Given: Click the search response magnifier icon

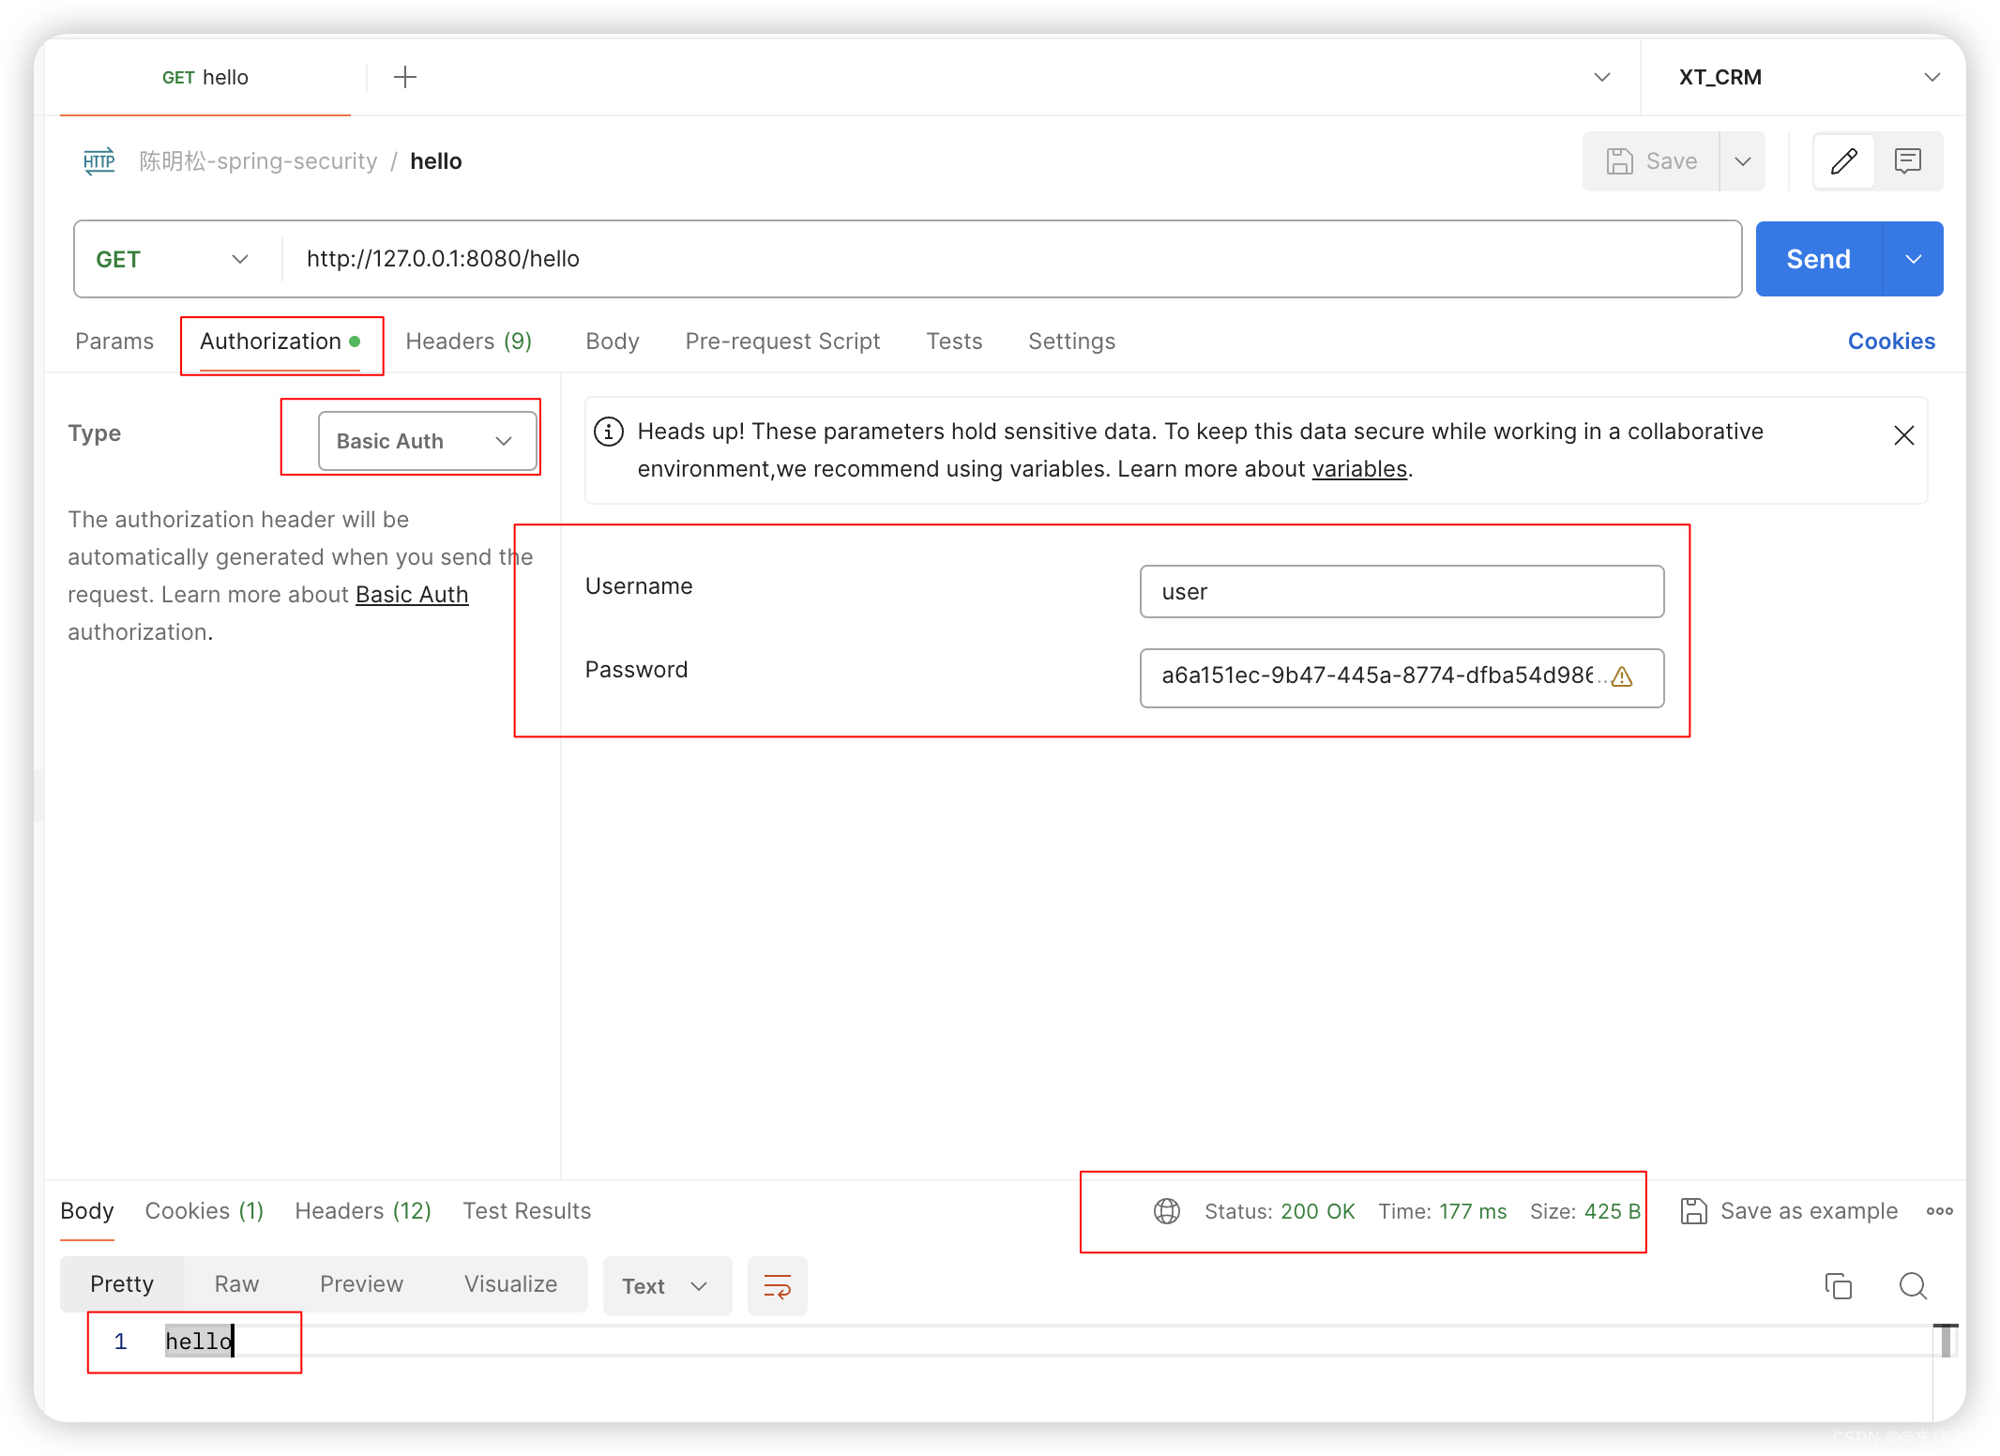Looking at the screenshot, I should pos(1912,1285).
